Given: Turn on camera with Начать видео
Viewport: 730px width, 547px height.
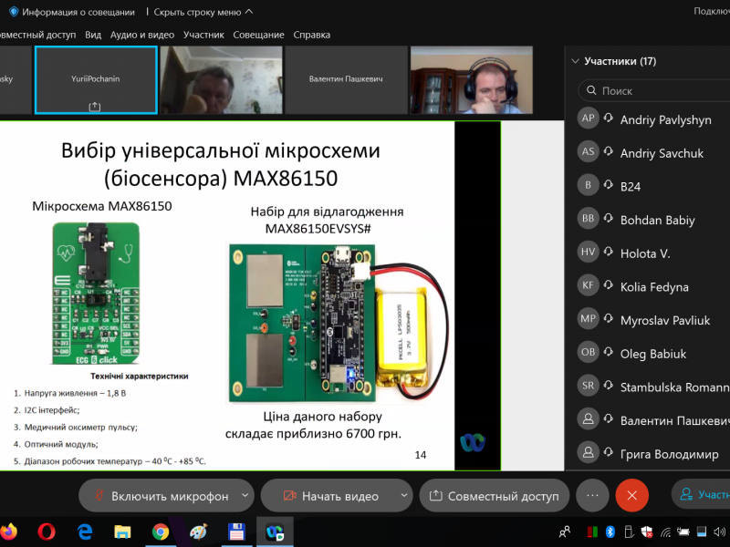Looking at the screenshot, I should click(328, 496).
